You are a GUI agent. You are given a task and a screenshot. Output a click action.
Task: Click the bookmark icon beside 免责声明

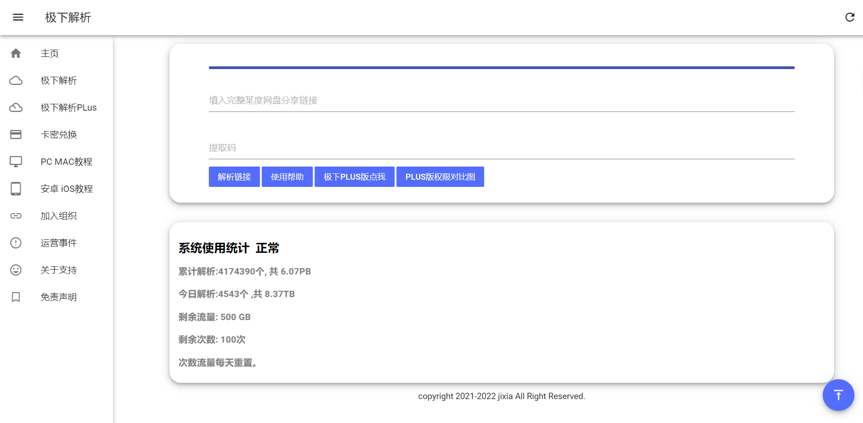[x=16, y=297]
